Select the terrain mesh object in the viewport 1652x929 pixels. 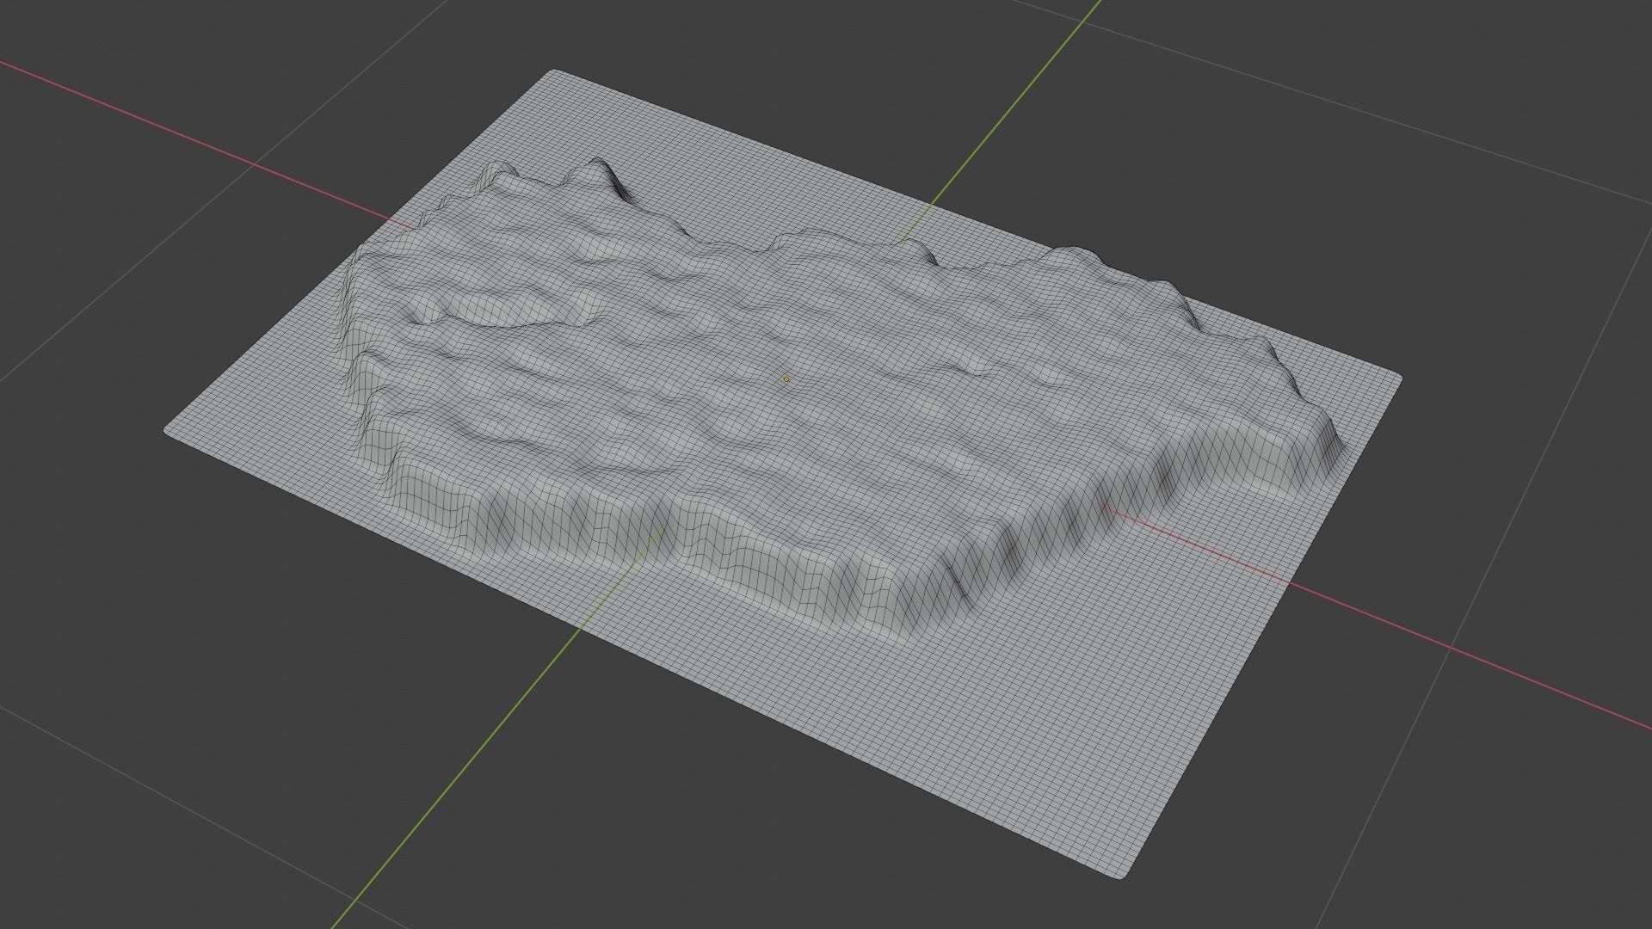(x=783, y=473)
